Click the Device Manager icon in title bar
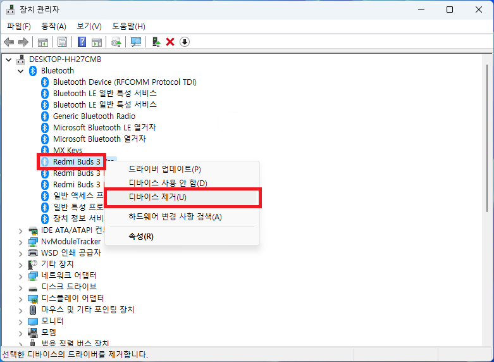 click(x=10, y=9)
